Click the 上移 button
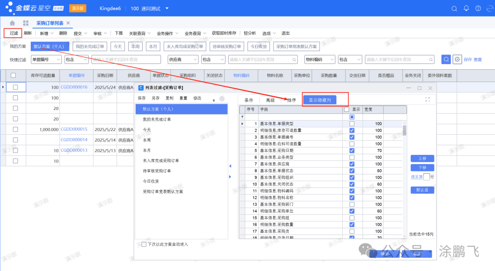Screen dimensions: 495x271 pyautogui.click(x=422, y=158)
